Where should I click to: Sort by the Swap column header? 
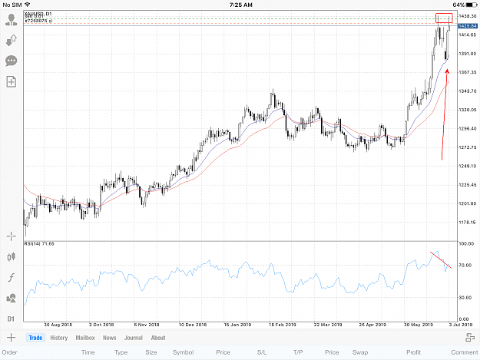click(360, 352)
